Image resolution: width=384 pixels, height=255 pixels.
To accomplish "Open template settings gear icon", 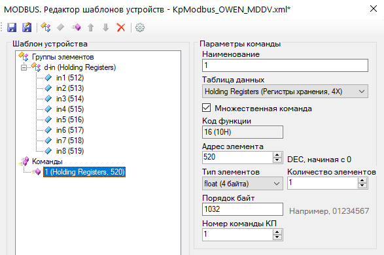I will [x=140, y=27].
